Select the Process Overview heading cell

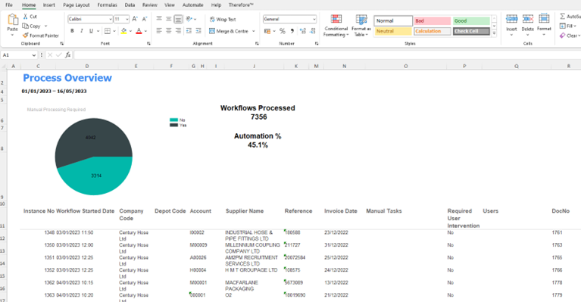click(x=67, y=78)
